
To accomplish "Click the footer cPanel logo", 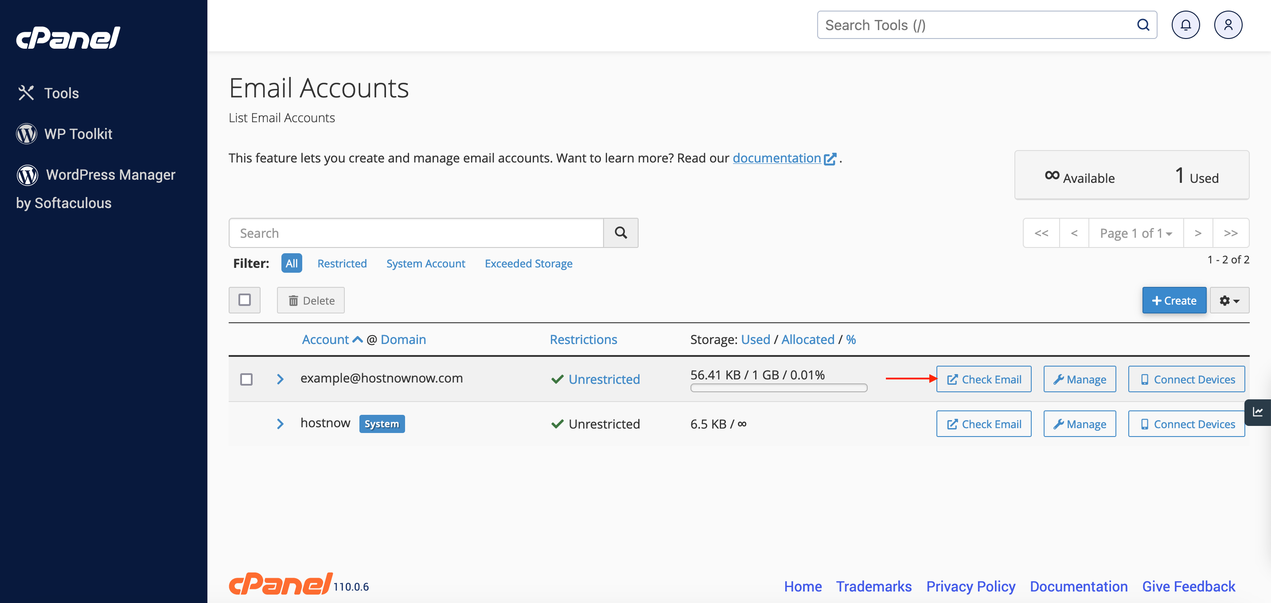I will coord(280,584).
